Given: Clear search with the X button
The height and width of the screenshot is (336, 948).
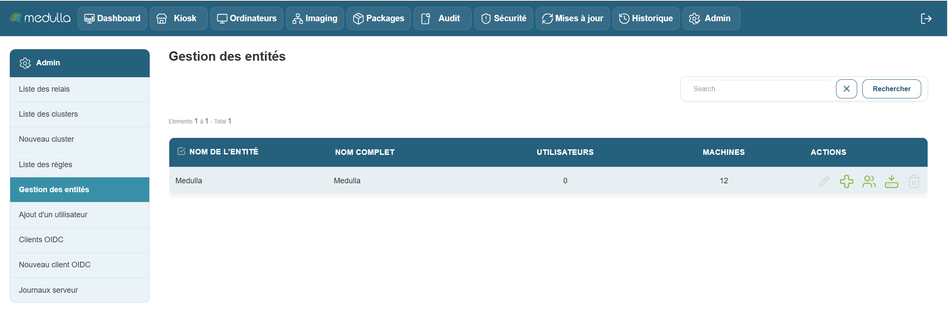Looking at the screenshot, I should pos(846,89).
